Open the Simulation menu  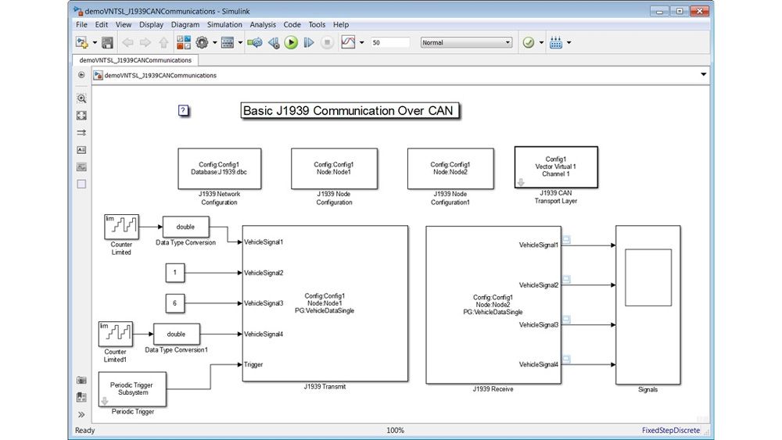click(224, 25)
